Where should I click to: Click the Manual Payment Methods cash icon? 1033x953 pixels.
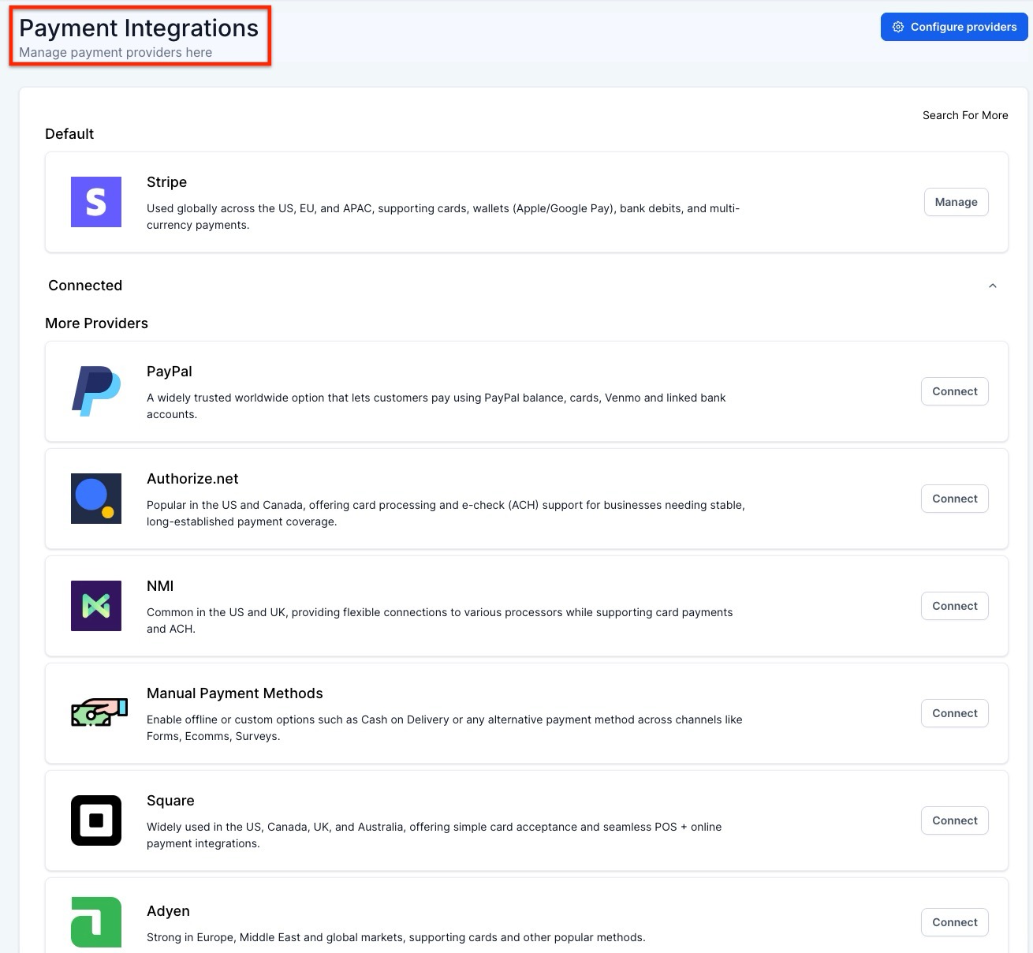[99, 712]
